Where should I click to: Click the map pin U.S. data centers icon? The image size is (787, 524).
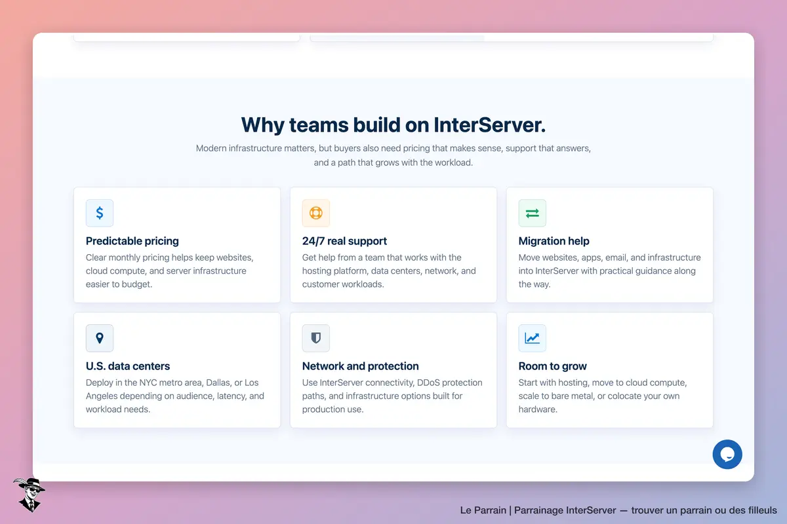coord(100,338)
